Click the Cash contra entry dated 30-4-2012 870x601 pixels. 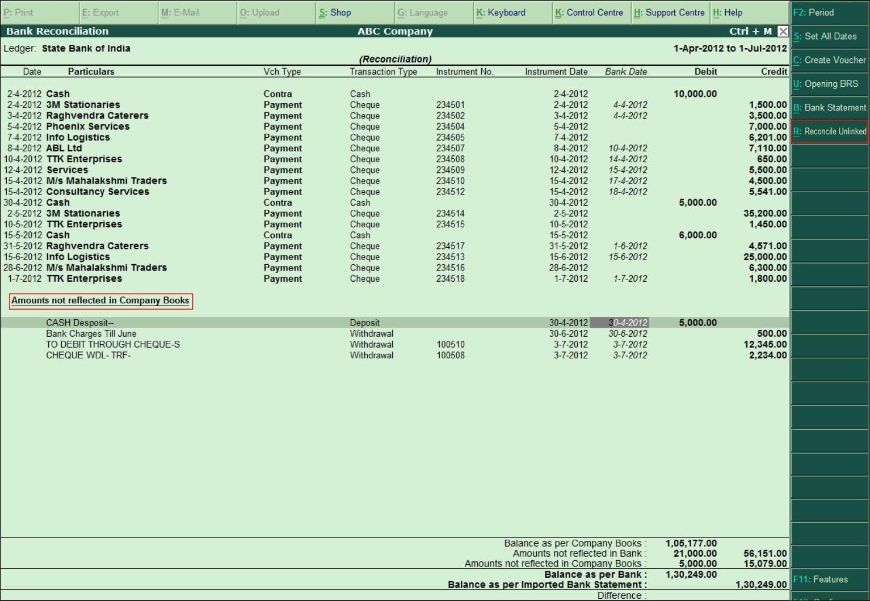(x=394, y=202)
